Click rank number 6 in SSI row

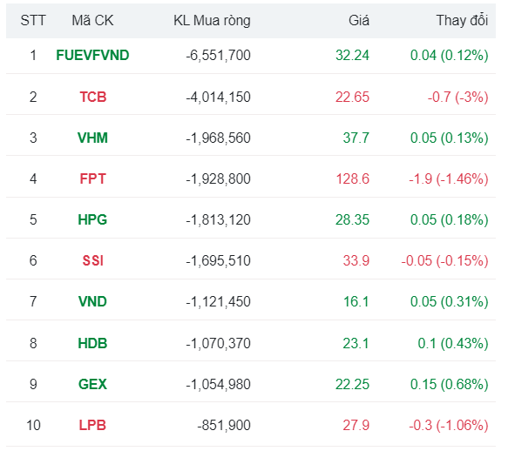(x=33, y=260)
